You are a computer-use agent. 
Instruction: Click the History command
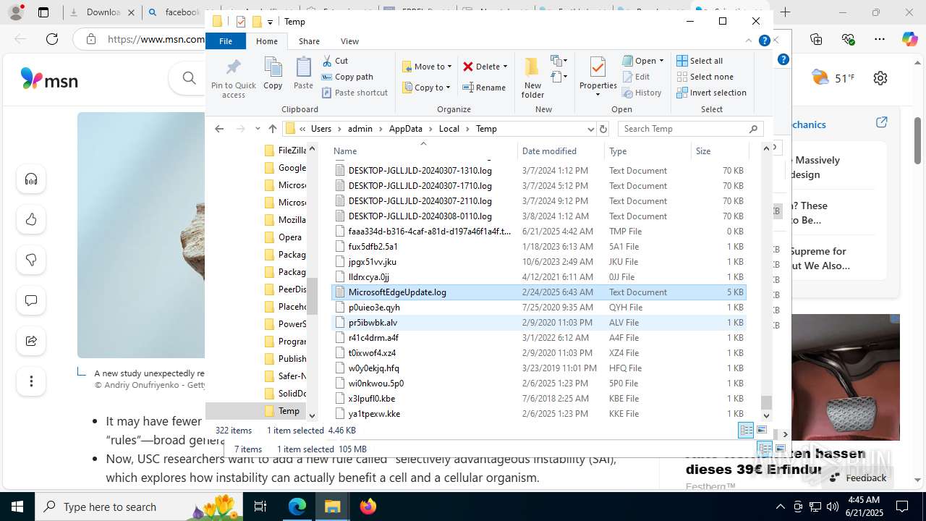click(642, 93)
